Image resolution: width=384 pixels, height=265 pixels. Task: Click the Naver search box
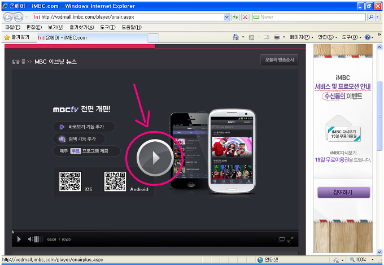309,17
